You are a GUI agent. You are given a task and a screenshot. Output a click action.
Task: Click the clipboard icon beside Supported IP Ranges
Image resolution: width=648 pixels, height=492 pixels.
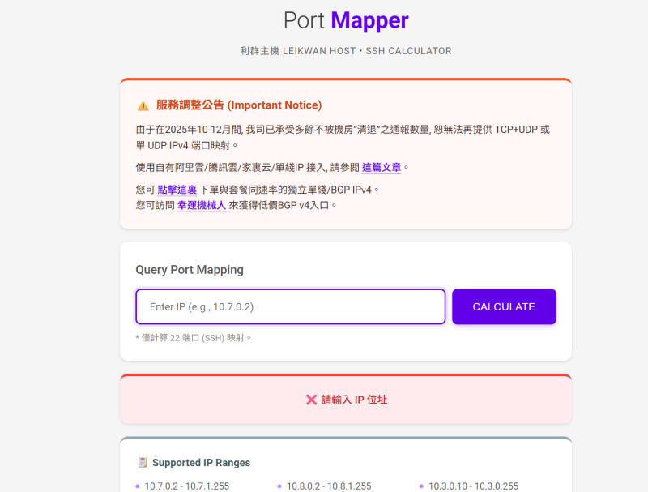[x=143, y=462]
